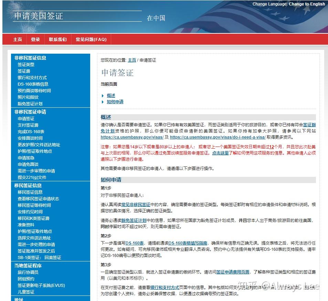
Task: Open the do-i-need-a-visa link
Action: 218,137
